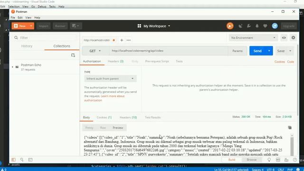This screenshot has height=171, width=304.
Task: Open VS Code Debug menu
Action: [x=42, y=6]
